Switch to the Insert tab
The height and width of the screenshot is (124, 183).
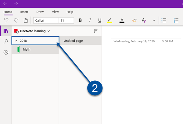[24, 12]
